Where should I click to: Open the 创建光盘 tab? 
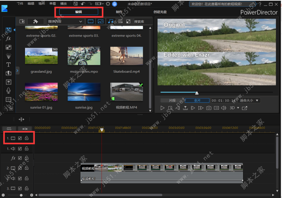[x=160, y=12]
